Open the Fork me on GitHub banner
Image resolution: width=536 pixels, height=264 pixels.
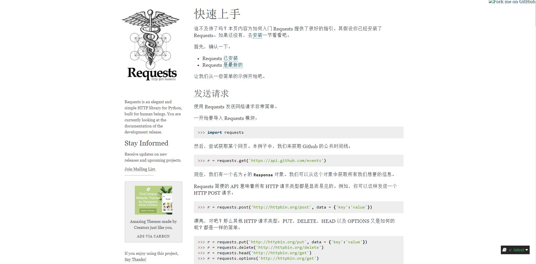[x=512, y=2]
